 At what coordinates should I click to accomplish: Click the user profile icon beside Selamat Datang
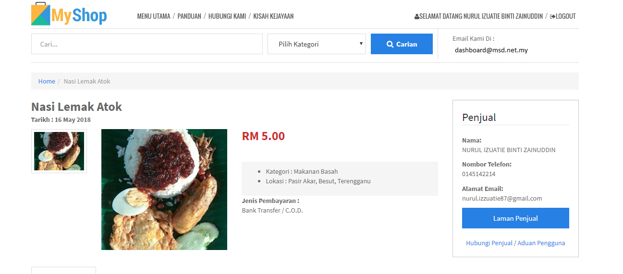tap(416, 16)
